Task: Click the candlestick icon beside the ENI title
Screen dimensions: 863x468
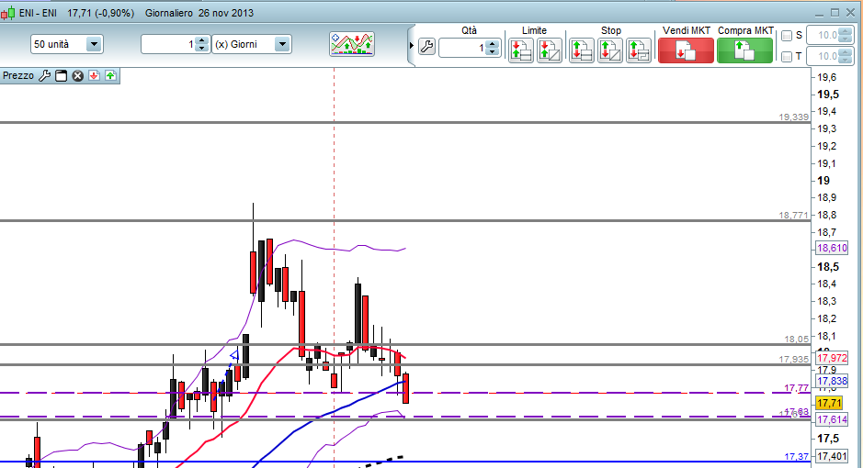Action: 7,13
